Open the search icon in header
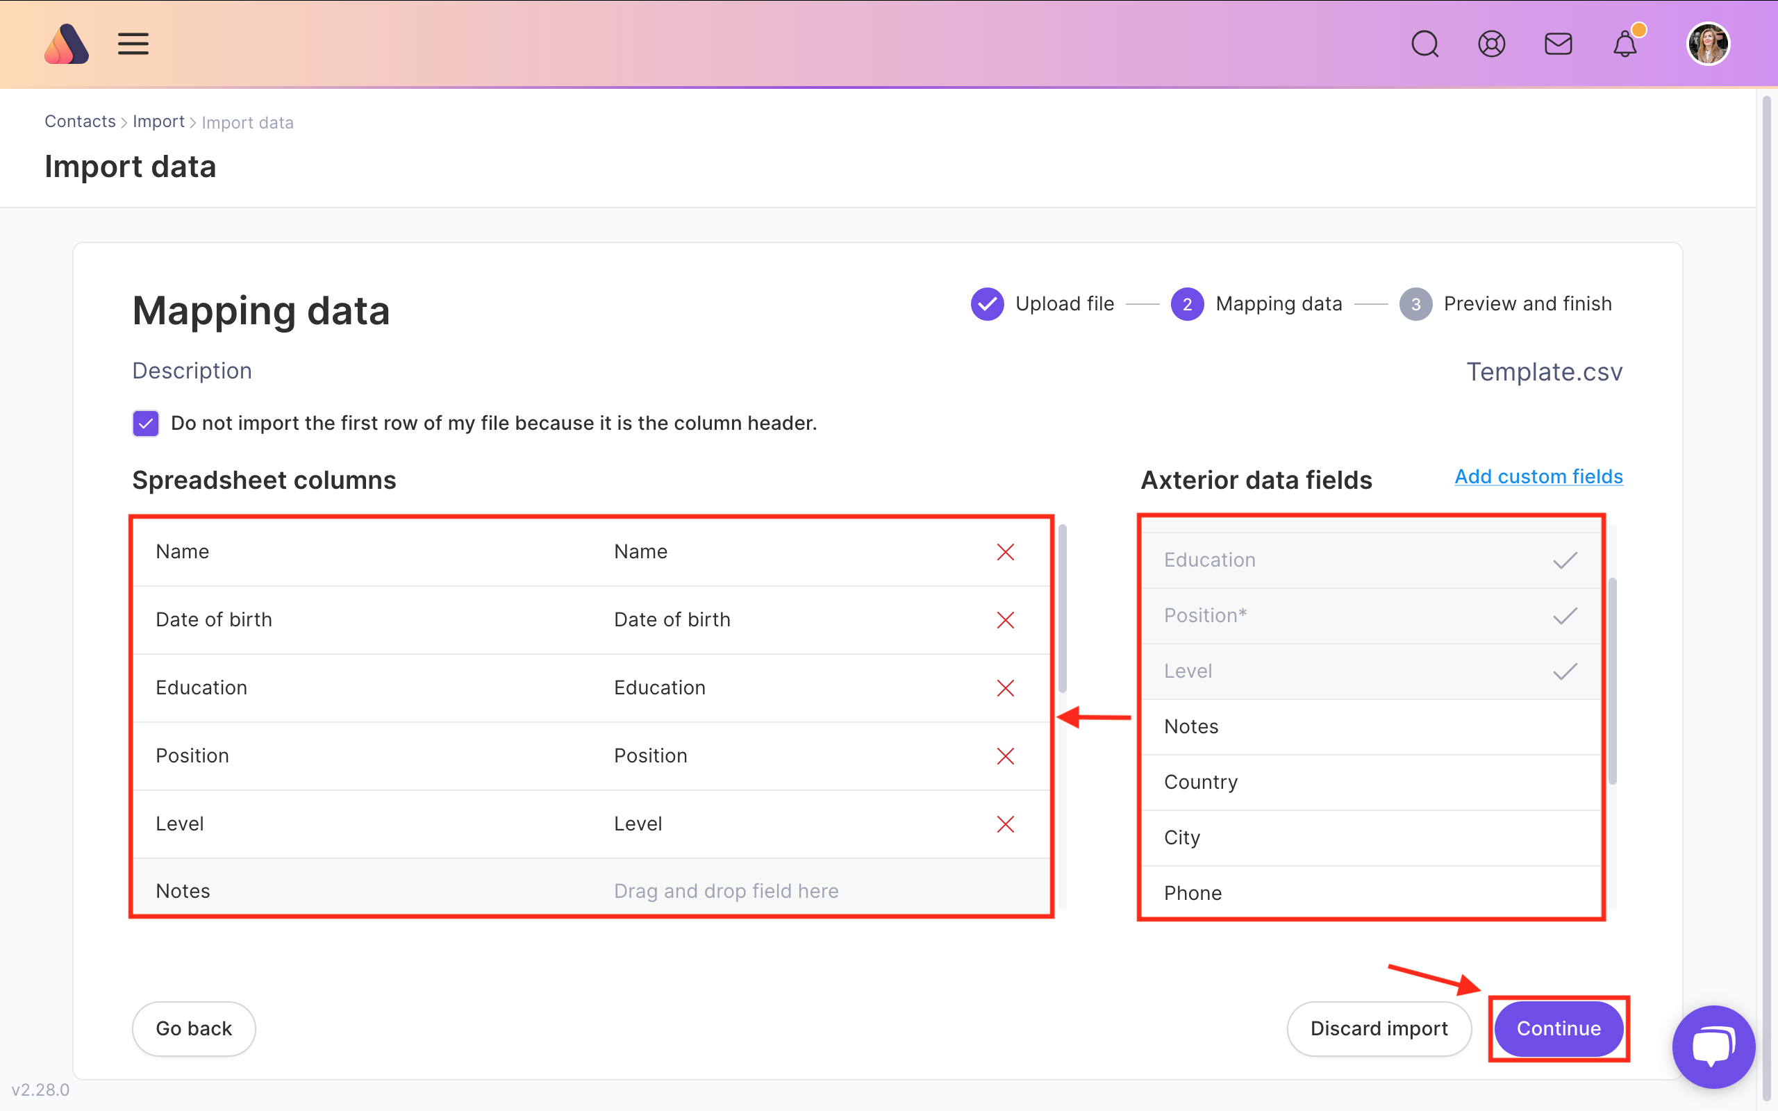 click(x=1424, y=44)
